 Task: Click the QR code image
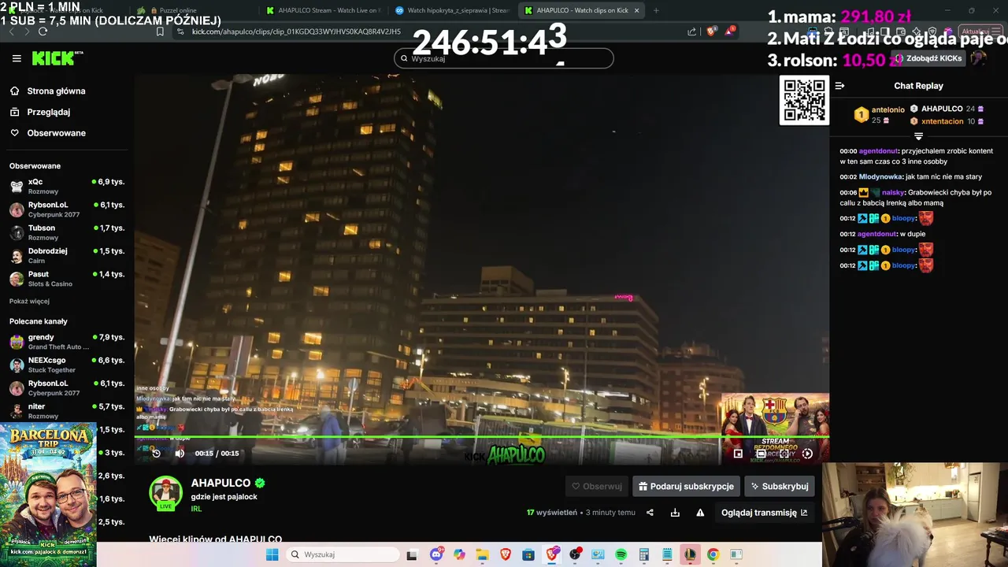pos(804,100)
